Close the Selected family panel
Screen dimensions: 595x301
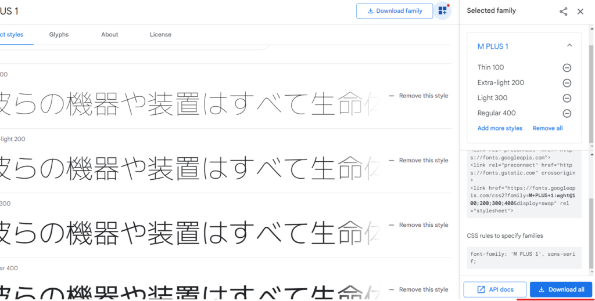point(580,12)
